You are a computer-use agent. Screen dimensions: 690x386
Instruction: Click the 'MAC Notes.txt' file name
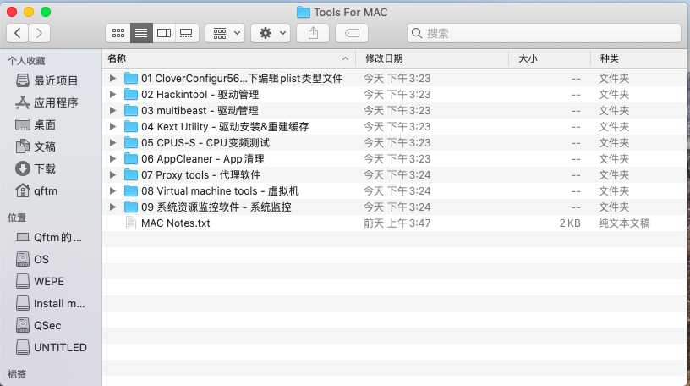(x=176, y=223)
